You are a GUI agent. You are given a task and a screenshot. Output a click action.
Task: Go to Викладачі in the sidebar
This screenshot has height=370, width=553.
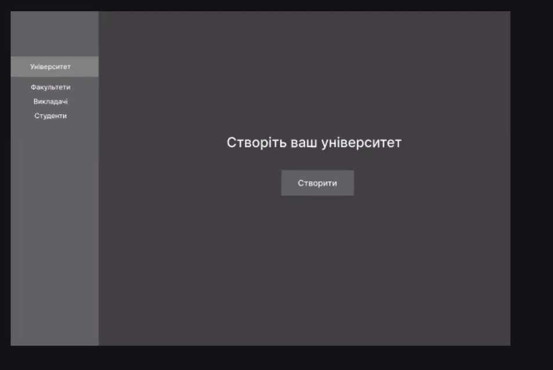click(x=50, y=102)
